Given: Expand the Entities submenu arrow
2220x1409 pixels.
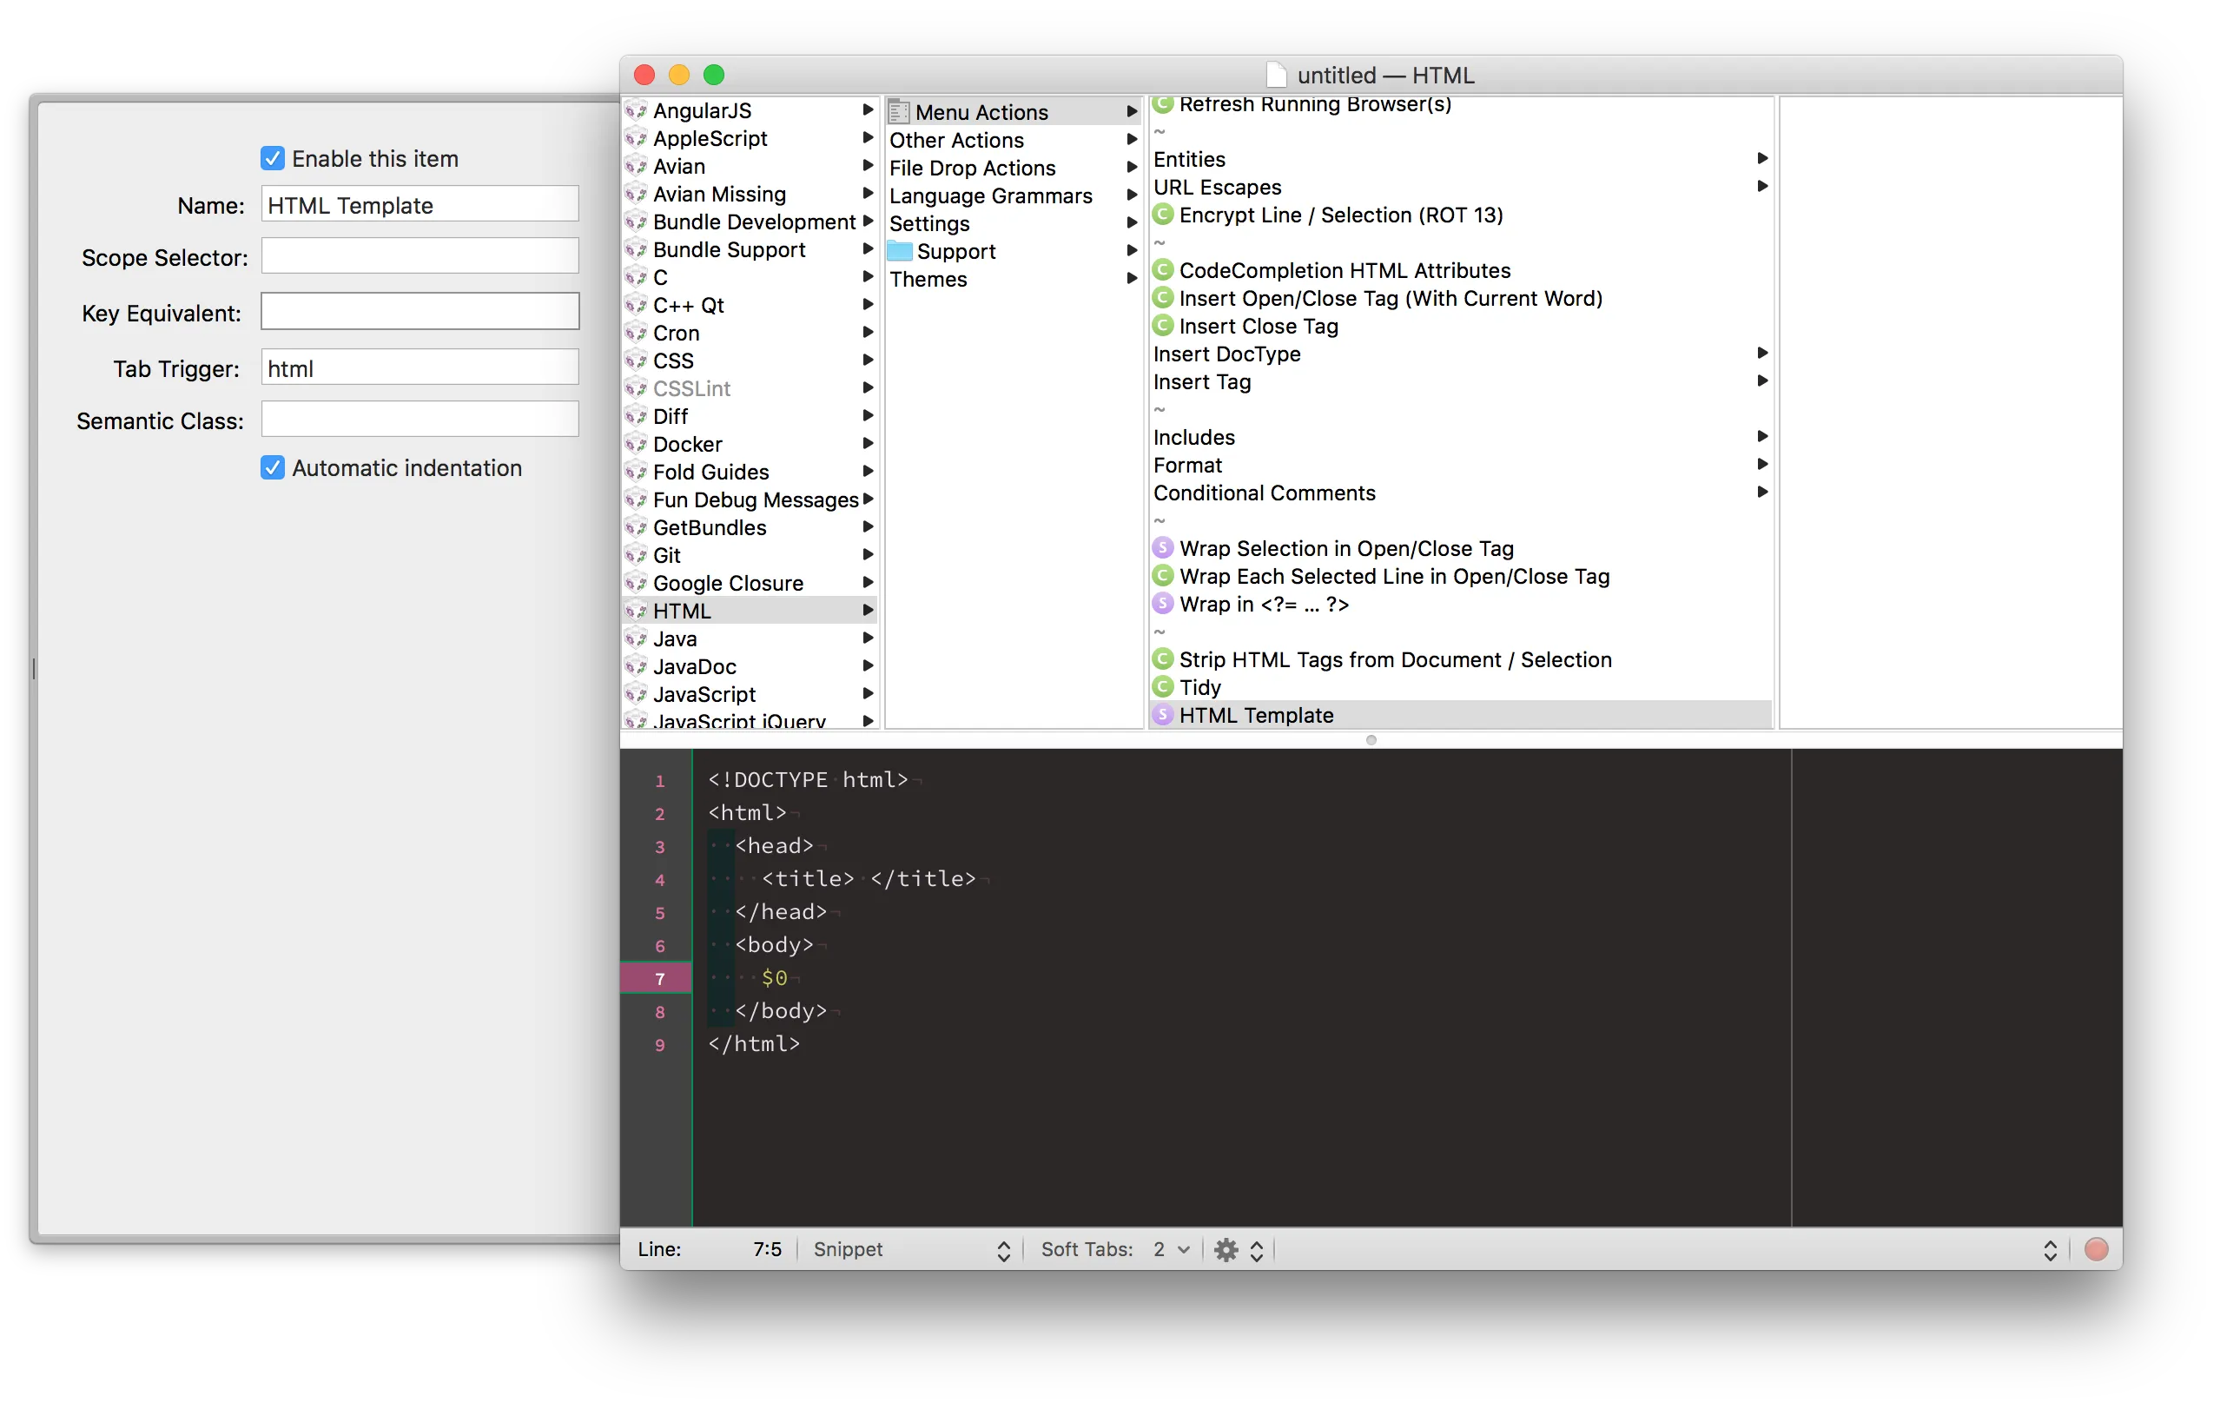Looking at the screenshot, I should [x=1761, y=159].
